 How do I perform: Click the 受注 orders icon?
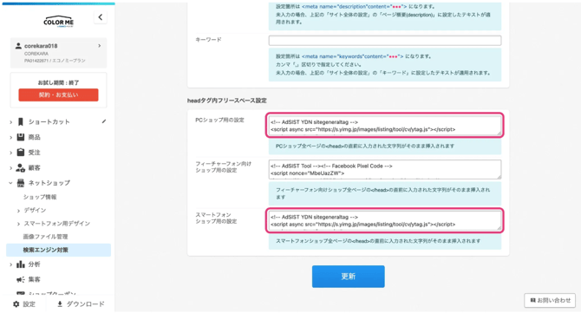[x=21, y=153]
